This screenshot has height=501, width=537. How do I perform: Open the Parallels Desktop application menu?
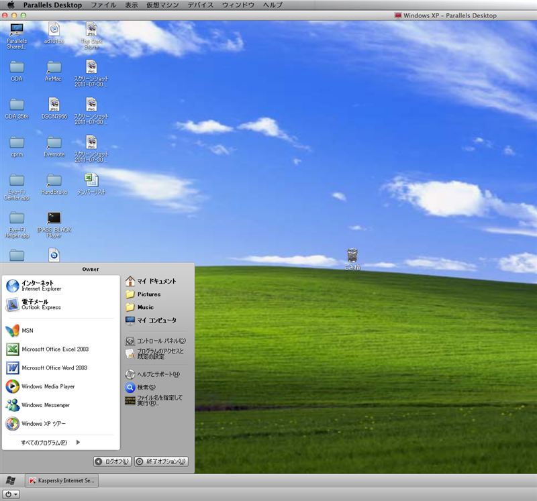pyautogui.click(x=52, y=5)
